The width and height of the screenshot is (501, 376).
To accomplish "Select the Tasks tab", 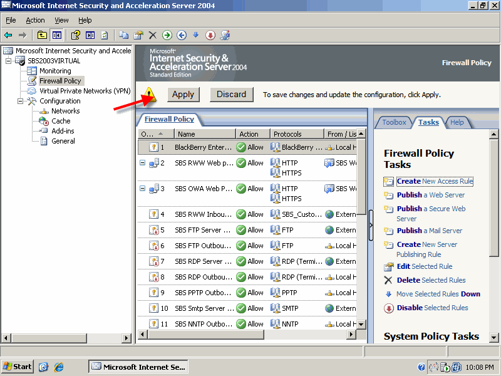I will coord(428,122).
